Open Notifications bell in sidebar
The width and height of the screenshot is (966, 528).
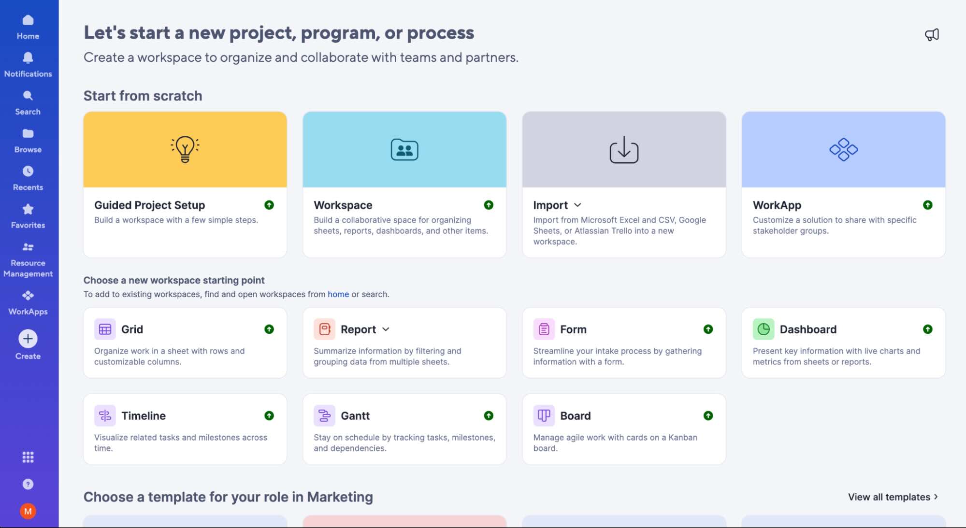tap(28, 65)
